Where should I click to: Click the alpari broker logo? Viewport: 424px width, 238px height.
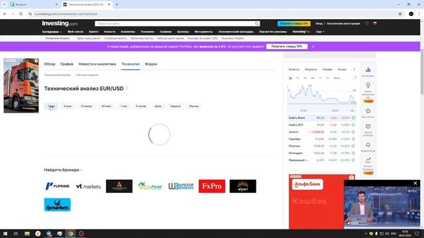tap(243, 186)
